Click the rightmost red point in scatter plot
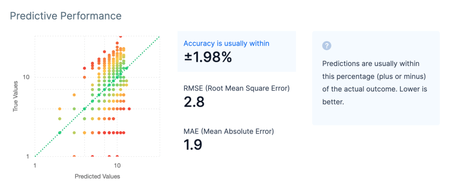Viewport: 451px width, 187px height. [129, 109]
